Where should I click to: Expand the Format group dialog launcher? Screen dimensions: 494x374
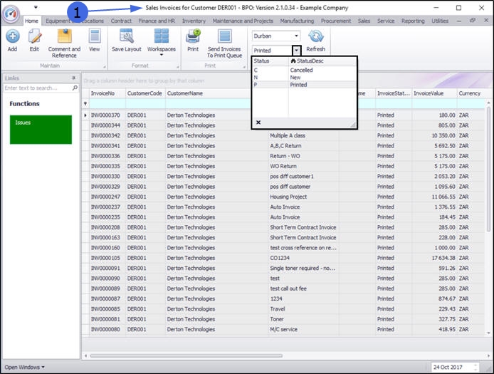(177, 67)
